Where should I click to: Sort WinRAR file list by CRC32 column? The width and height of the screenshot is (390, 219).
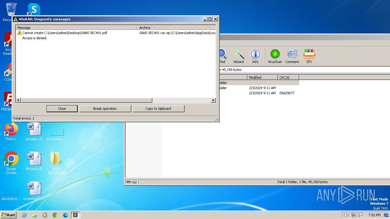pyautogui.click(x=288, y=78)
